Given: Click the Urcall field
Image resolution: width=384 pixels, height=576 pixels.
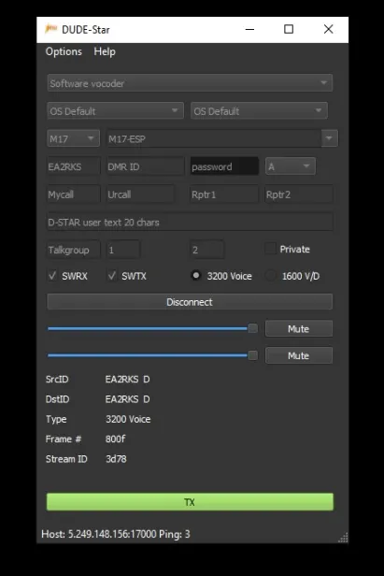Looking at the screenshot, I should (x=140, y=194).
